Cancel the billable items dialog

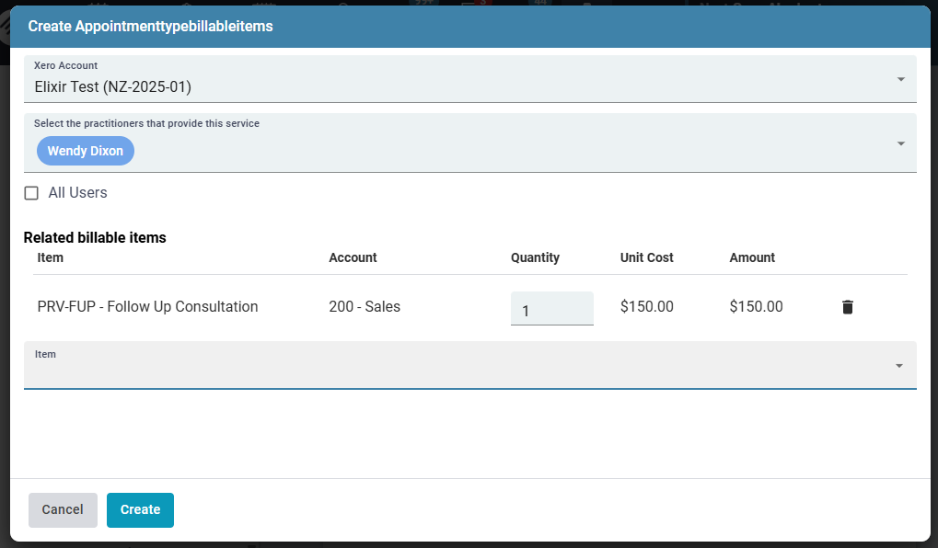[x=63, y=509]
